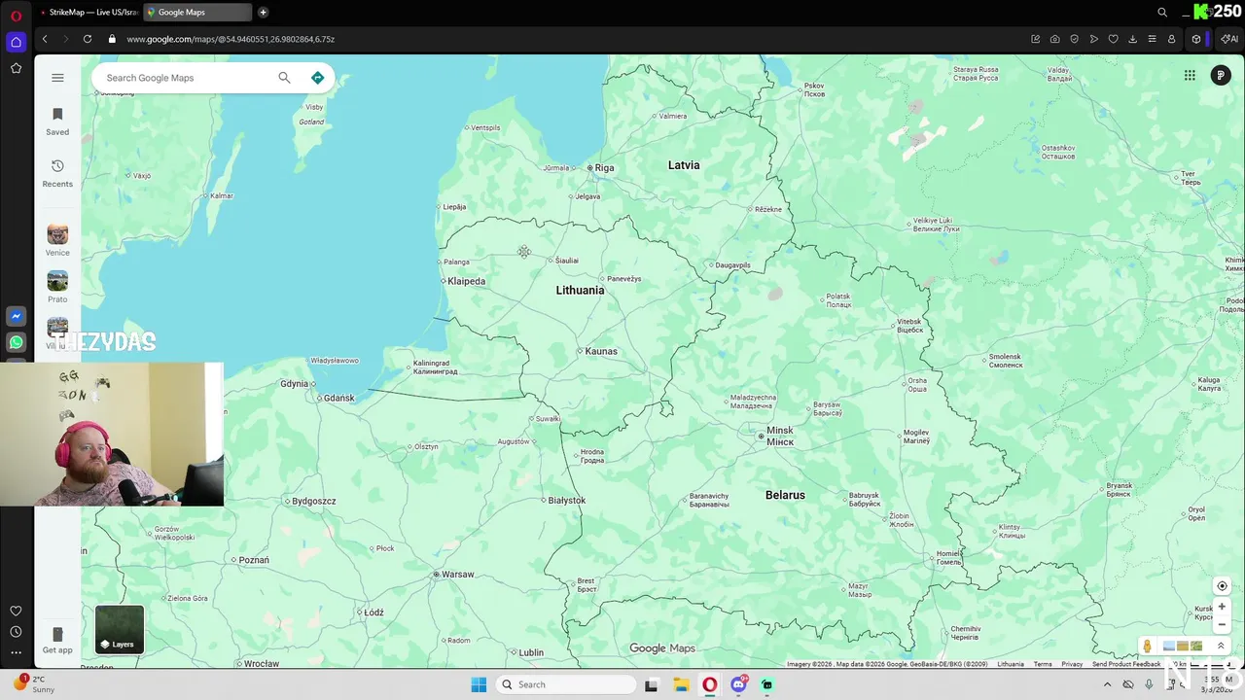This screenshot has height=700, width=1245.
Task: Switch to the Google Maps tab
Action: point(197,12)
